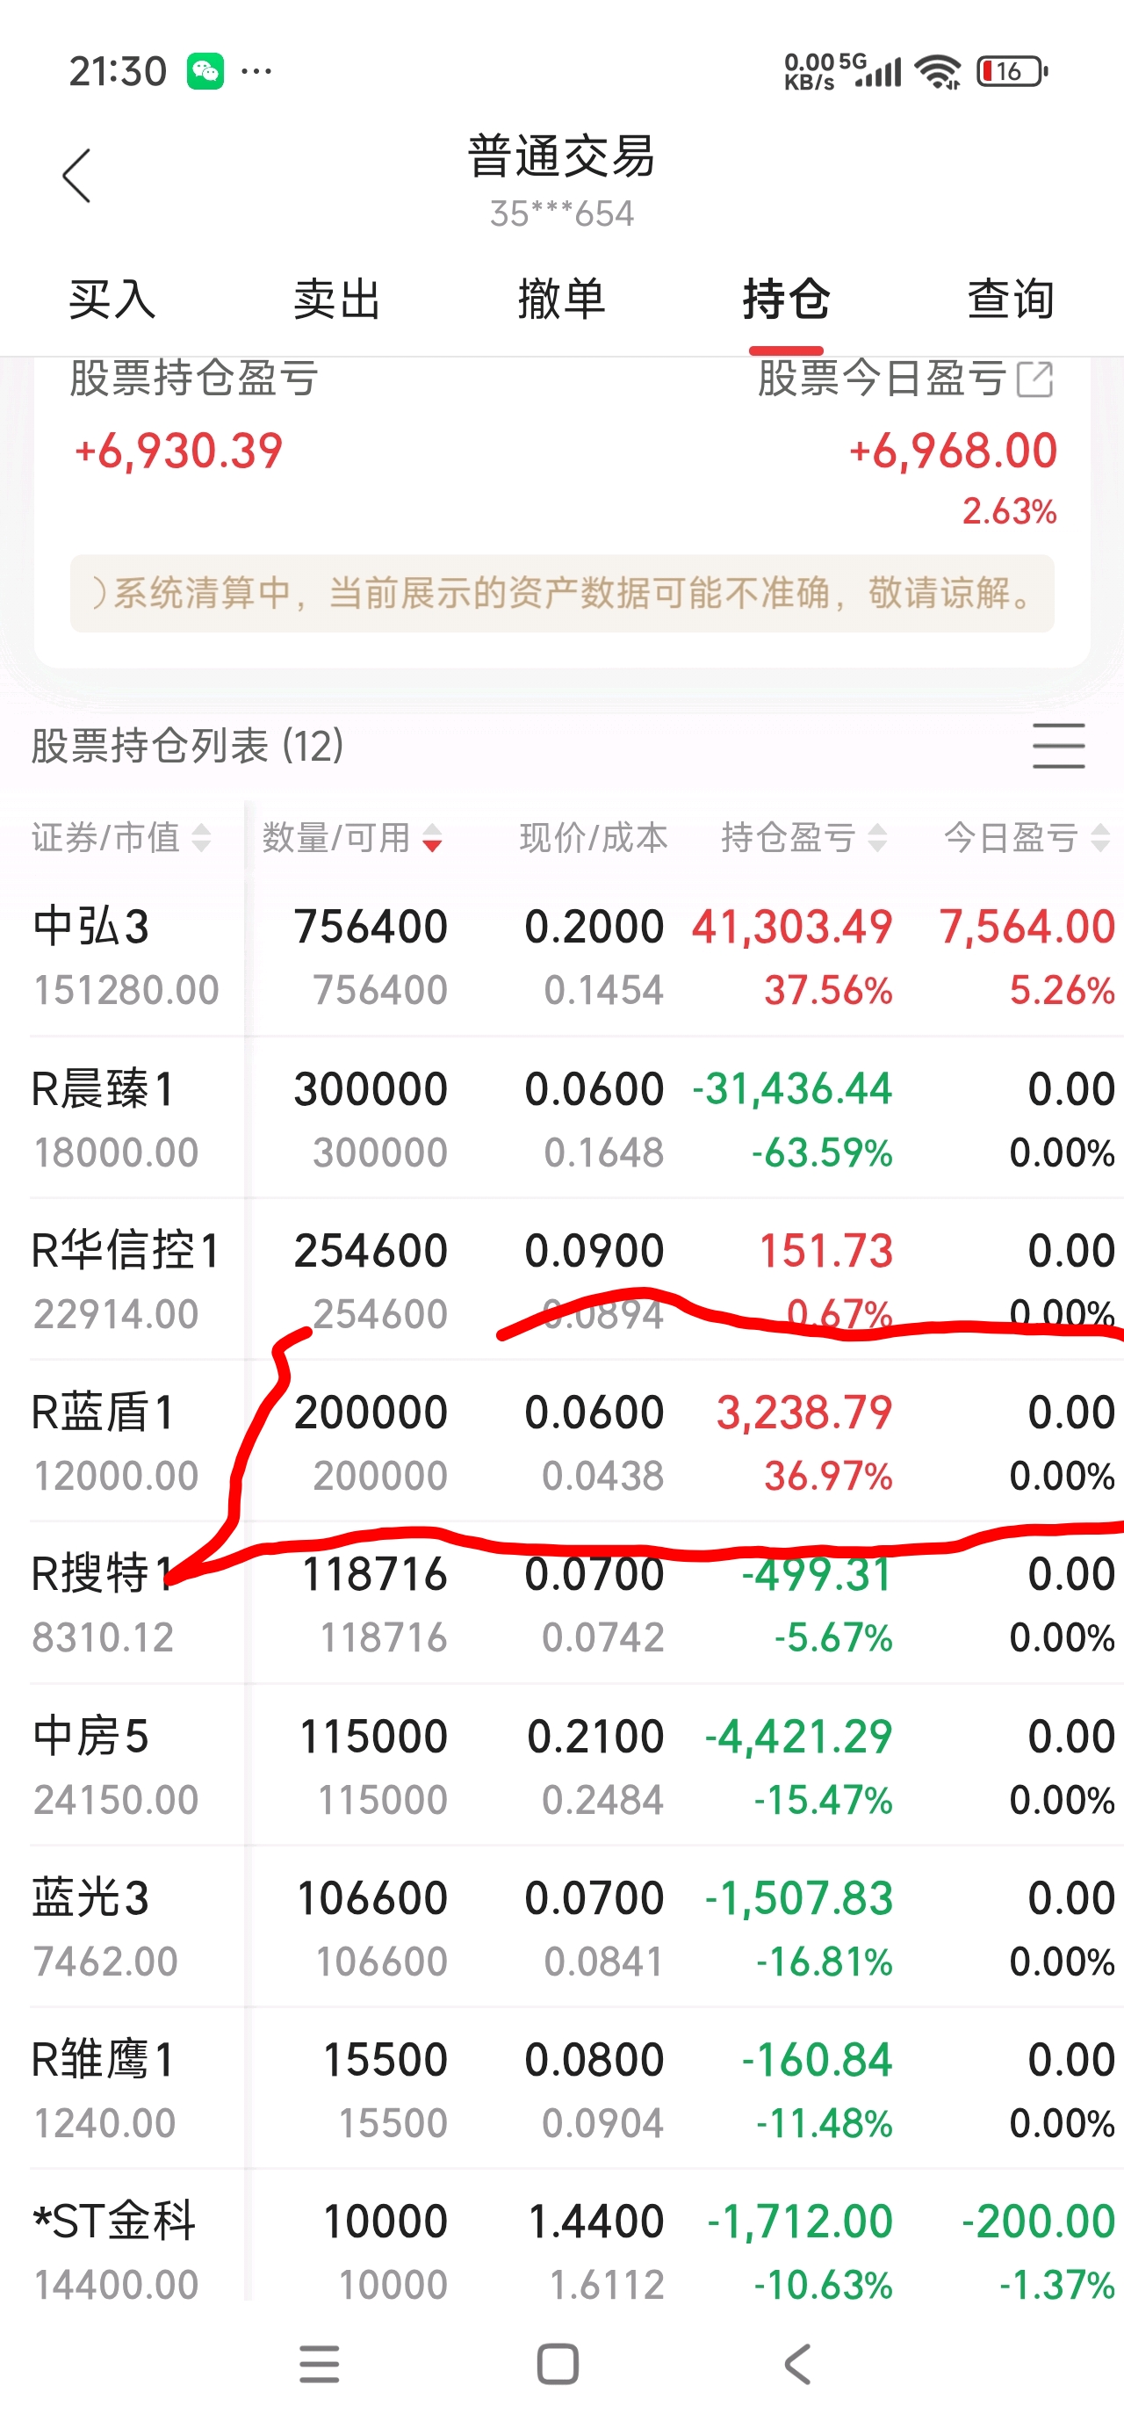
Task: Tap the battery indicator in the status bar
Action: point(1012,71)
